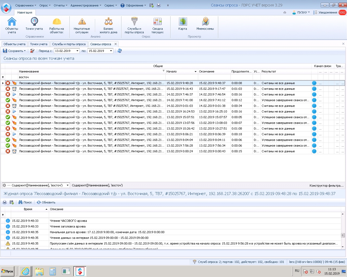The image size is (347, 277).
Task: Switch to the Точки учета document tab
Action: (x=39, y=44)
